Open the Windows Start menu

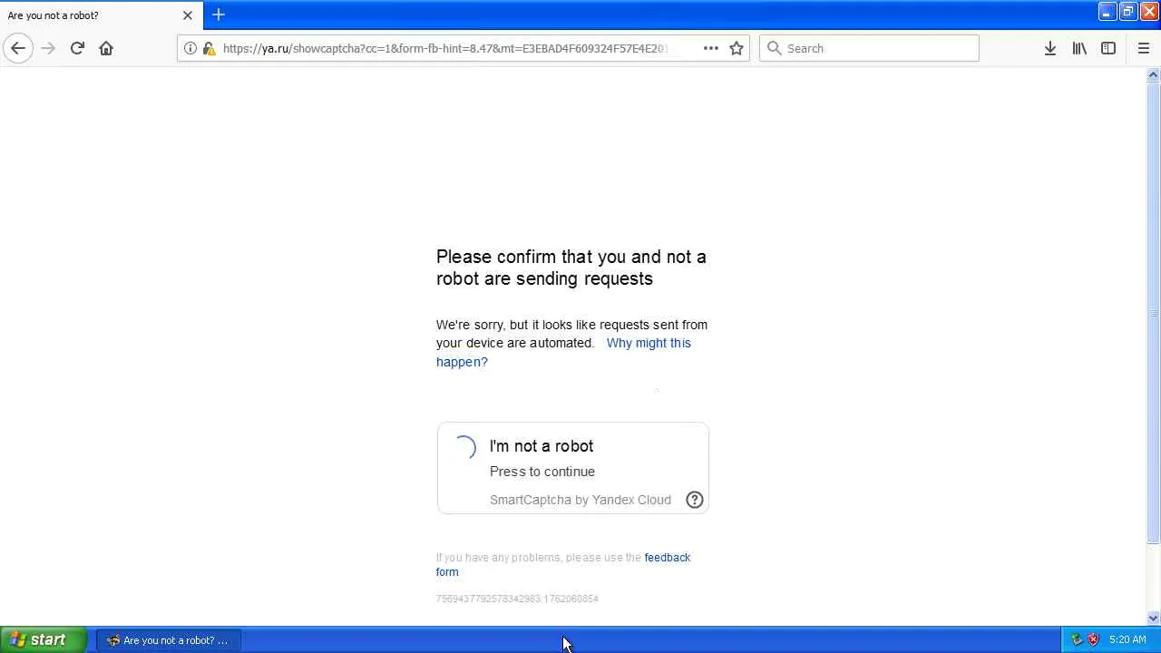pyautogui.click(x=43, y=639)
